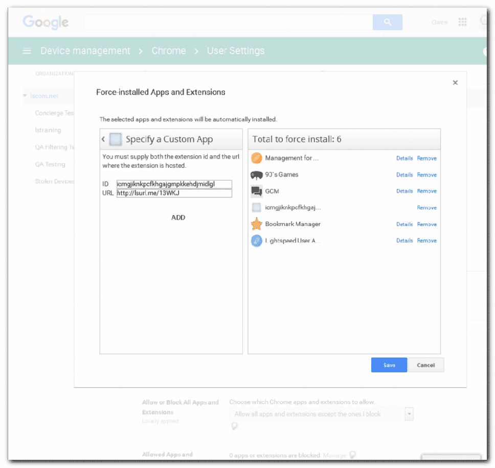Screen dimensions: 495x468
Task: Click the Google logo
Action: [x=46, y=23]
